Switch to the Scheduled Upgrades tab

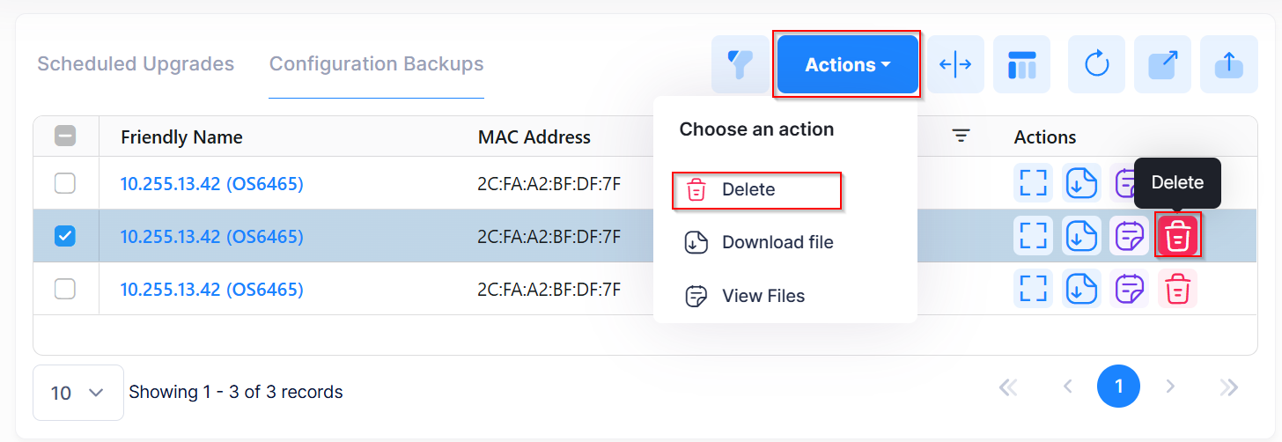tap(136, 64)
